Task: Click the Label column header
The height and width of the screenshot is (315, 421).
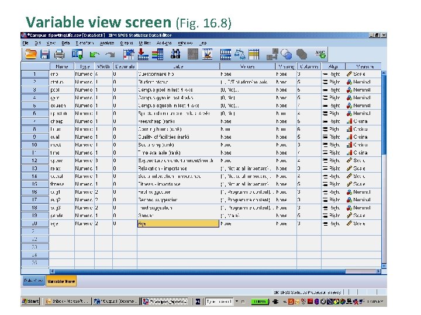Action: tap(178, 66)
